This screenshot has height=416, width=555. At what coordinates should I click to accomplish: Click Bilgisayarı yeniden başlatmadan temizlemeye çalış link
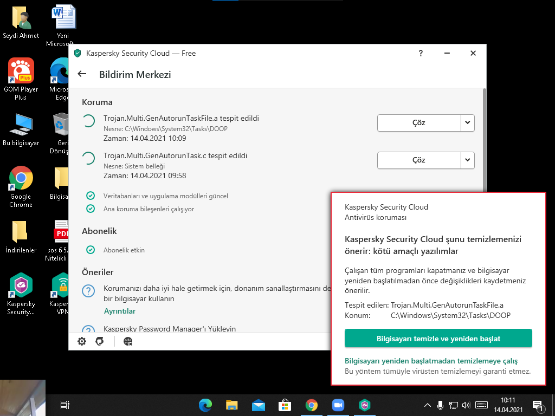pos(431,361)
